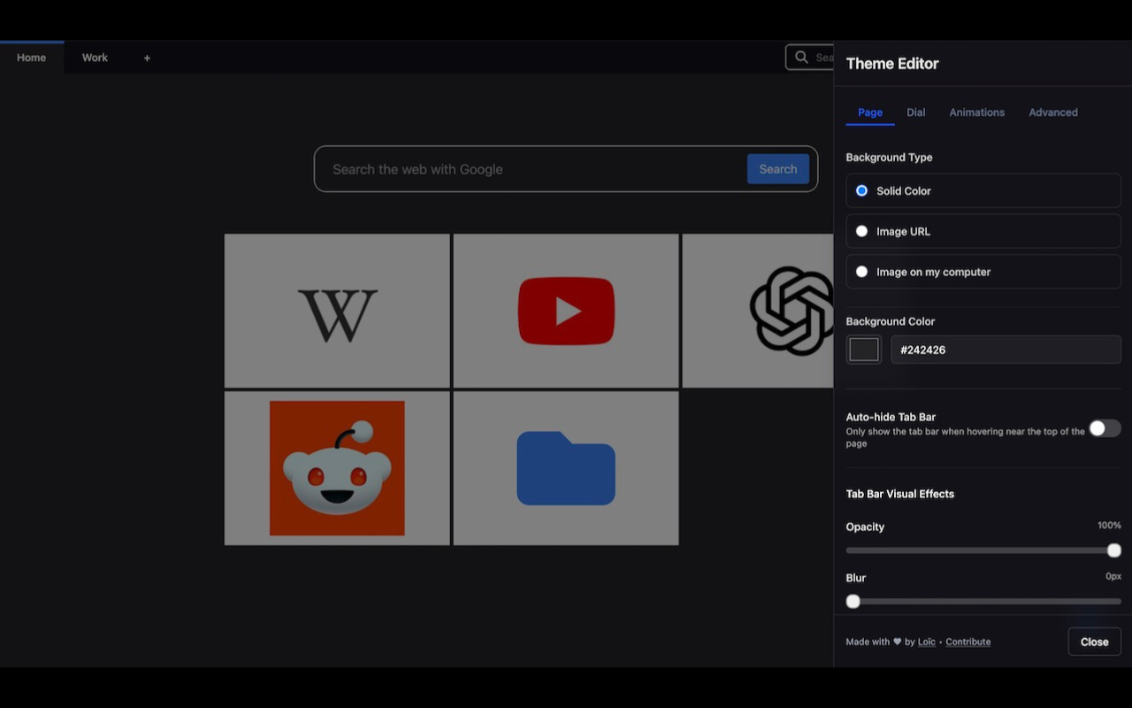Open the Dial tab in Theme Editor
The width and height of the screenshot is (1132, 708).
click(916, 112)
